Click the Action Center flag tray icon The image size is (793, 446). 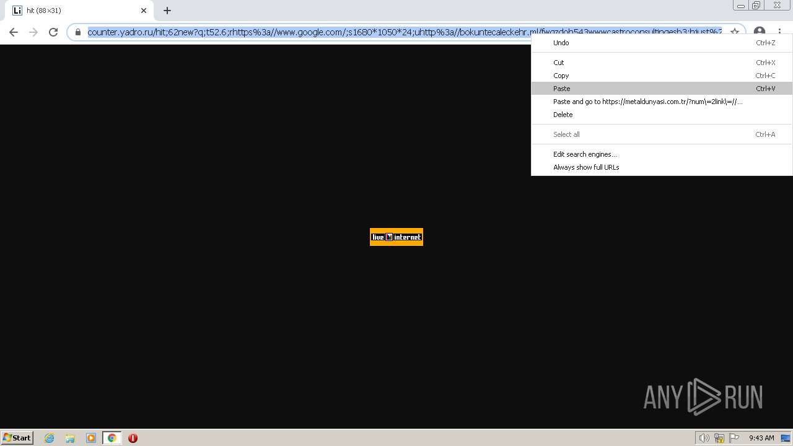tap(734, 438)
